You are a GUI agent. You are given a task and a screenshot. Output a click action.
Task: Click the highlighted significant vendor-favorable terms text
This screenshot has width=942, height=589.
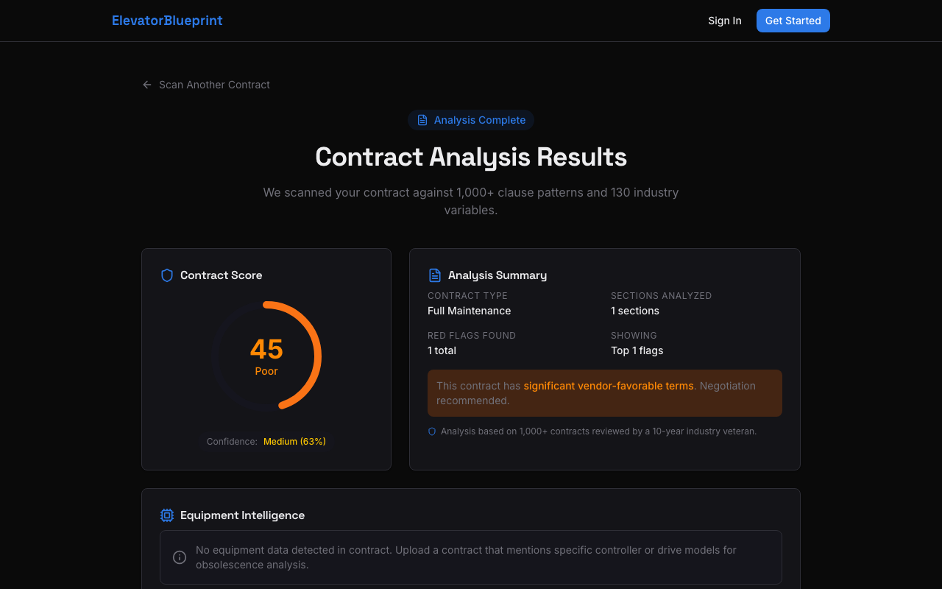609,385
